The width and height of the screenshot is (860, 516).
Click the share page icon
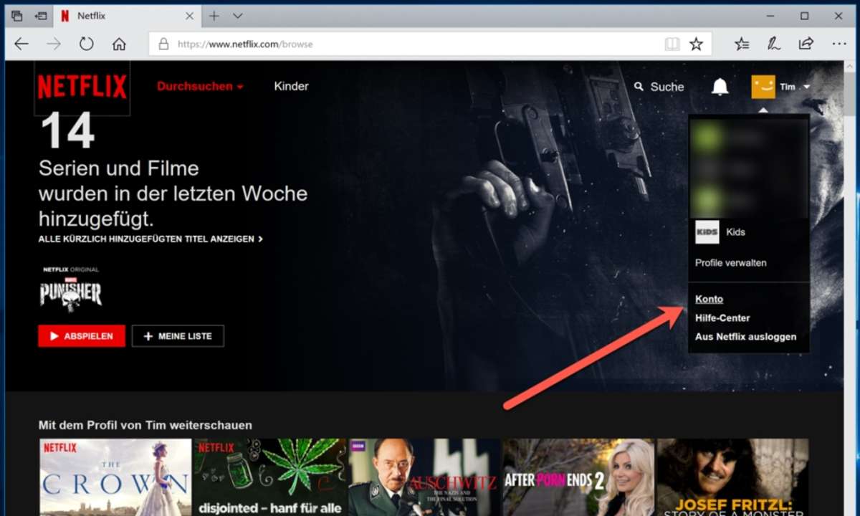[806, 44]
